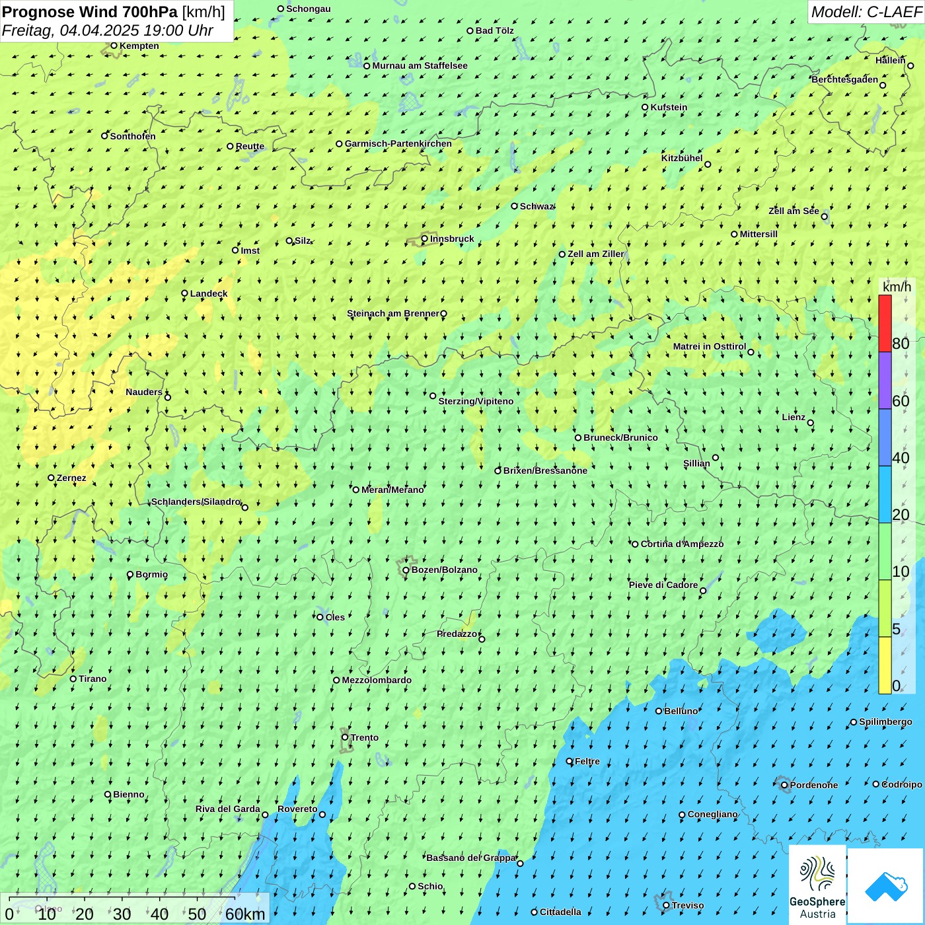Click the Zell am See label
The width and height of the screenshot is (925, 925).
coord(794,211)
